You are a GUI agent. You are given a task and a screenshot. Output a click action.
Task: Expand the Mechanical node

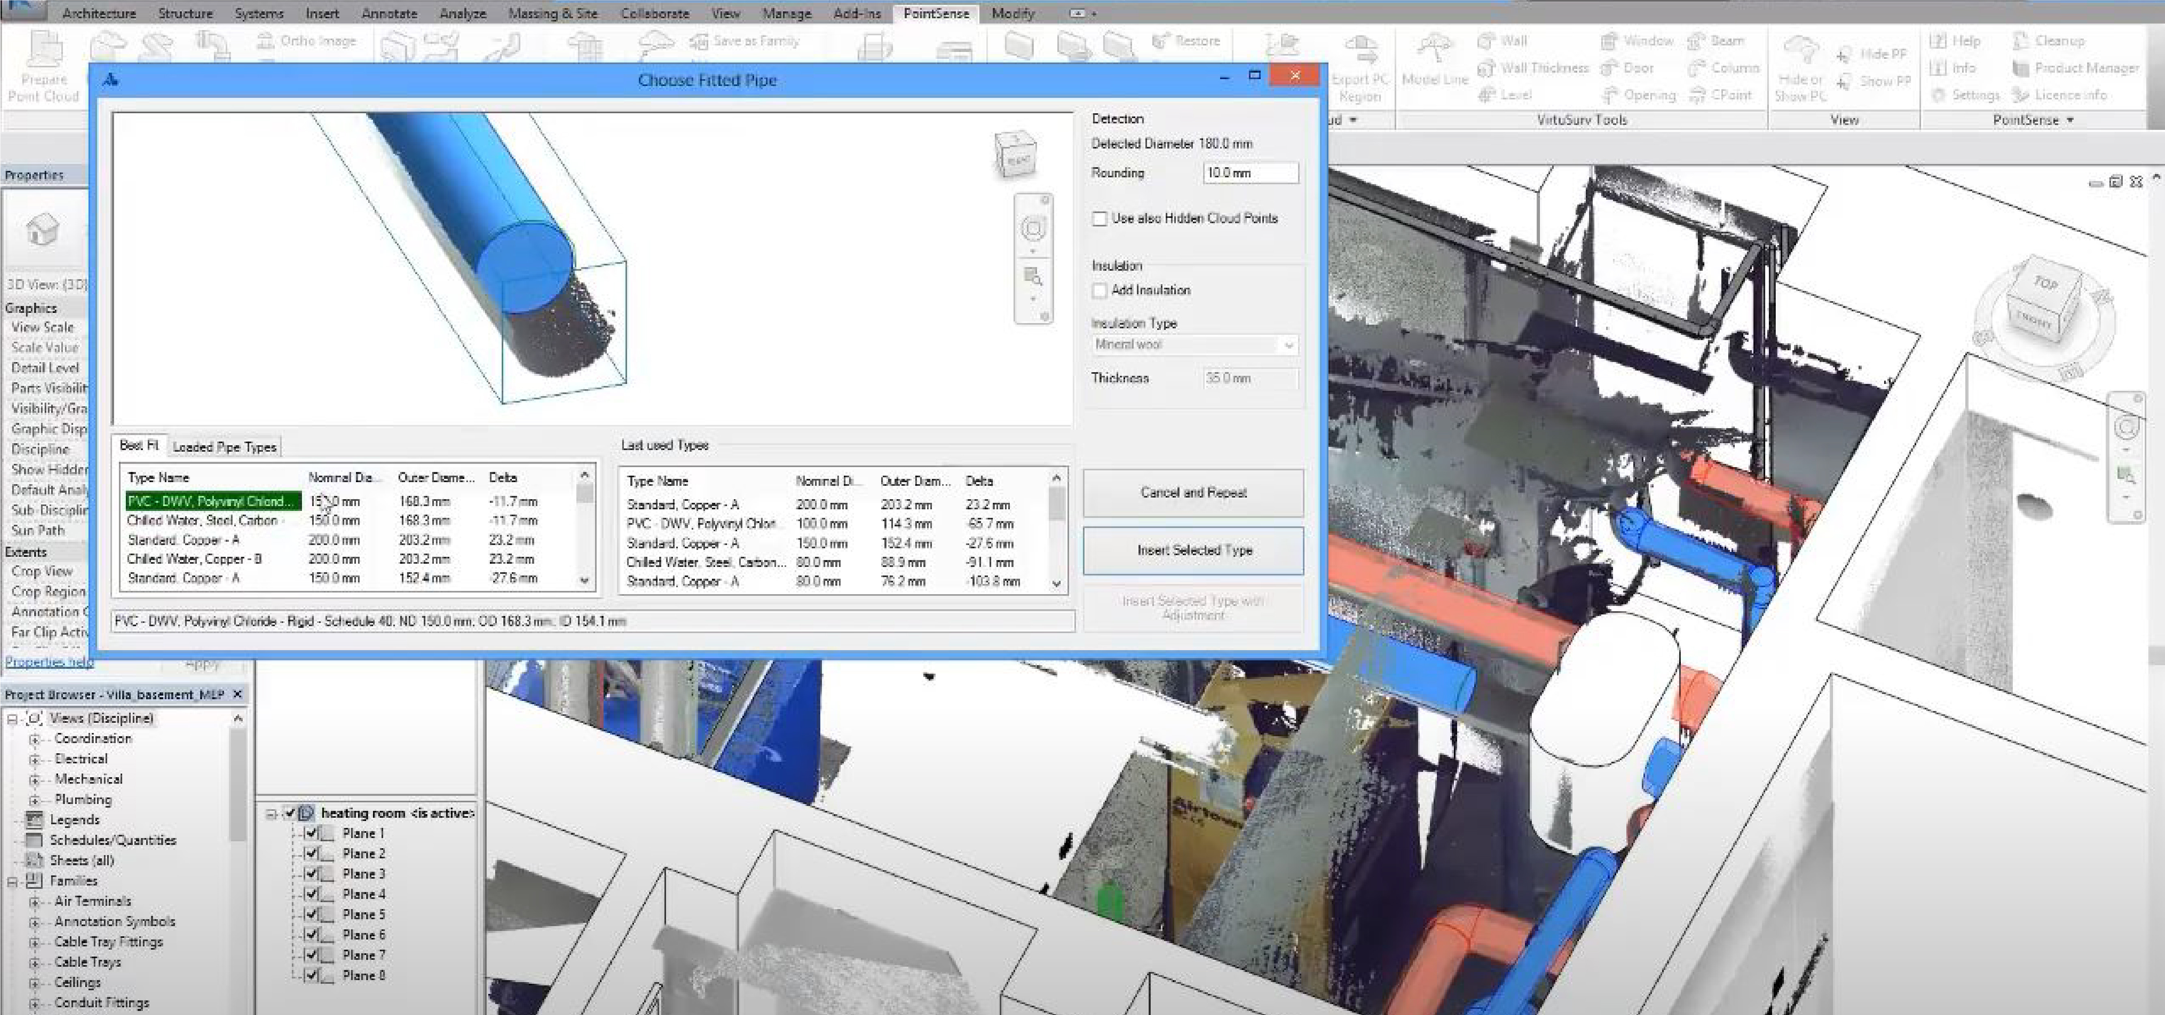point(35,780)
